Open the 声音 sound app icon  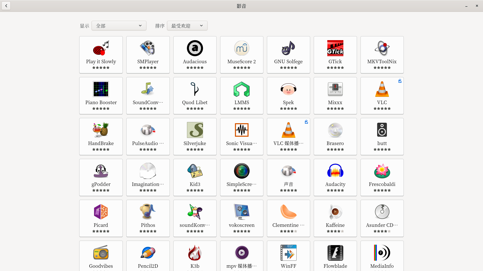click(x=289, y=171)
